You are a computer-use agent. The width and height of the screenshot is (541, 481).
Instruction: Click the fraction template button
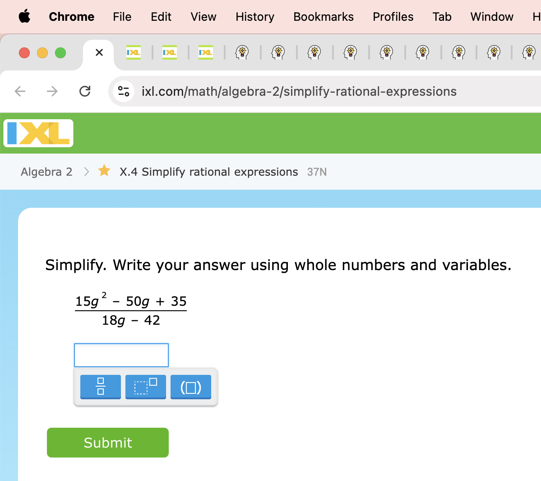[101, 387]
